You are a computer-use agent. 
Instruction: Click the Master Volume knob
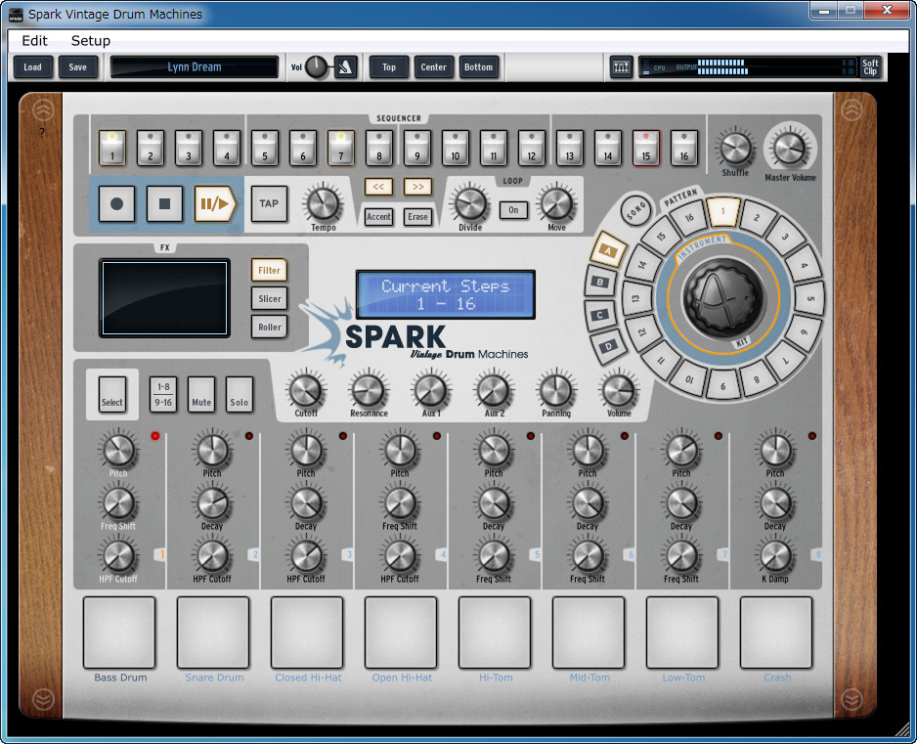coord(790,149)
